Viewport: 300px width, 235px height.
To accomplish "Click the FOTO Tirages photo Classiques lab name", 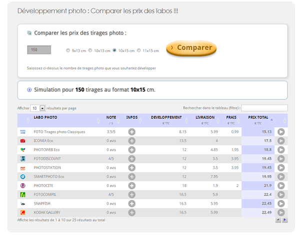I will pos(59,132).
